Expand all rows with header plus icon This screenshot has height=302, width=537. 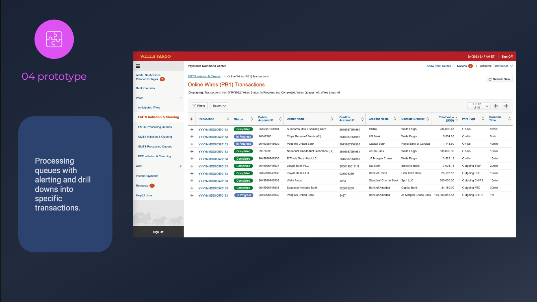(x=192, y=119)
